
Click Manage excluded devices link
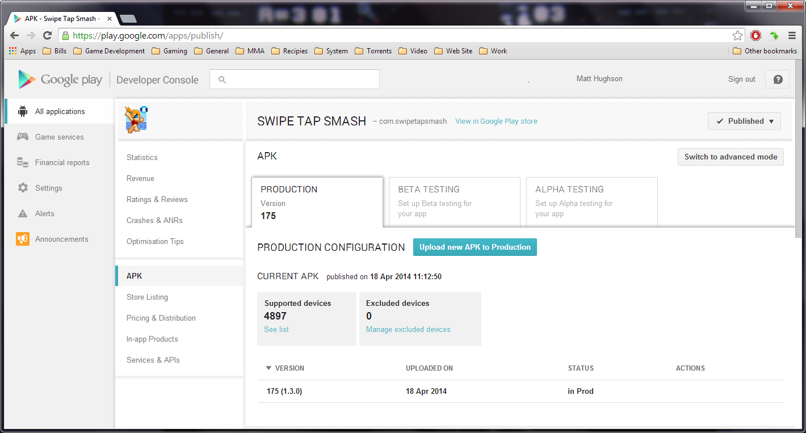[408, 329]
